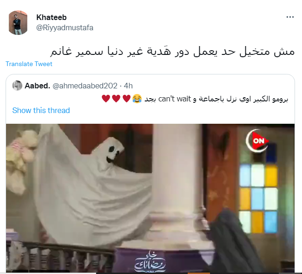
Task: Click the main Arabic tweet text
Action: [172, 51]
